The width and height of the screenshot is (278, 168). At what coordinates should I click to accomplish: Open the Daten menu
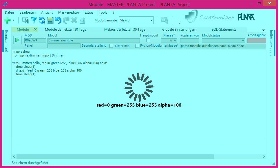tap(9, 12)
